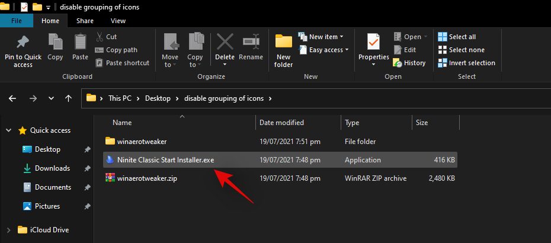Click the Cut scissors icon
Image resolution: width=551 pixels, height=243 pixels.
[100, 37]
